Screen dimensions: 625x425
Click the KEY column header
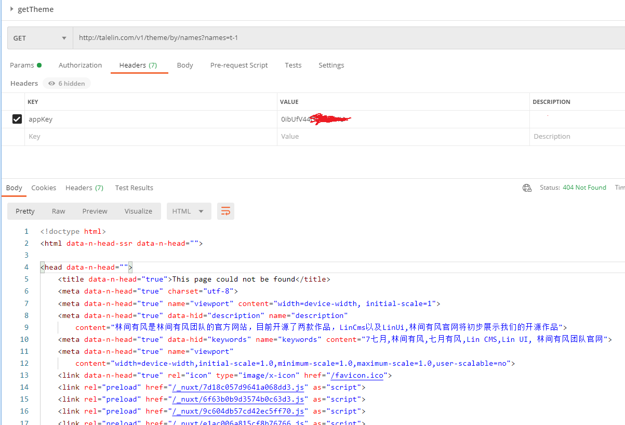[x=33, y=102]
